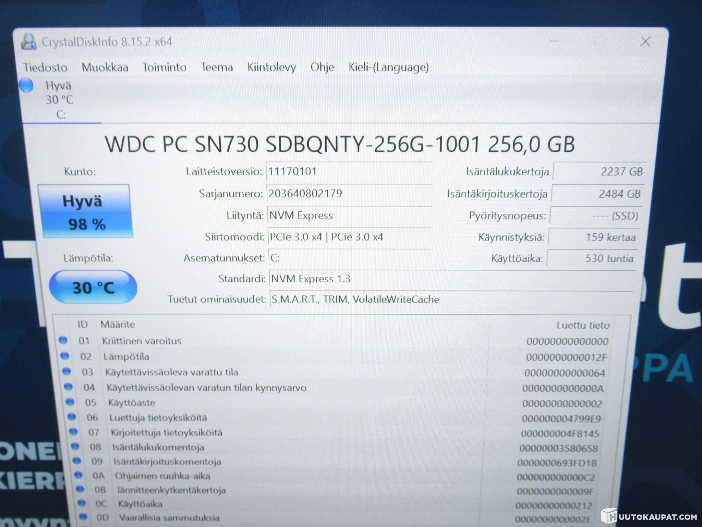
Task: Click the status orb of row 01
Action: point(63,340)
